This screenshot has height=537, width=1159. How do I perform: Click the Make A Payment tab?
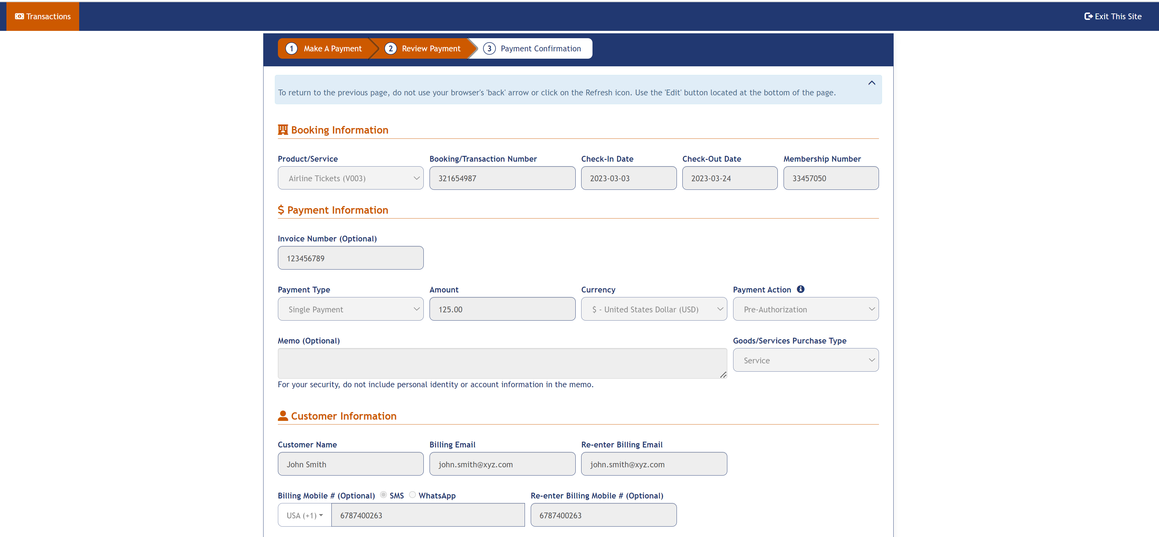333,48
